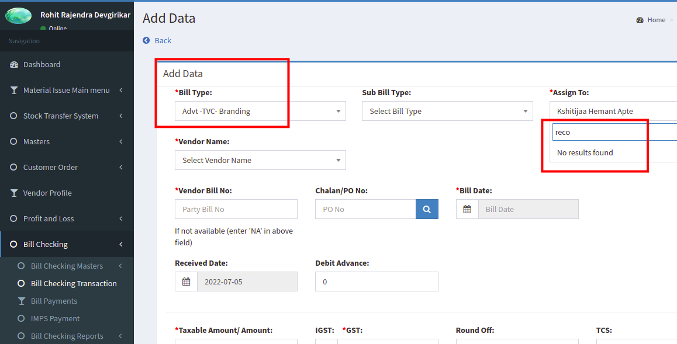Click the Back link
The image size is (677, 344).
coord(163,40)
